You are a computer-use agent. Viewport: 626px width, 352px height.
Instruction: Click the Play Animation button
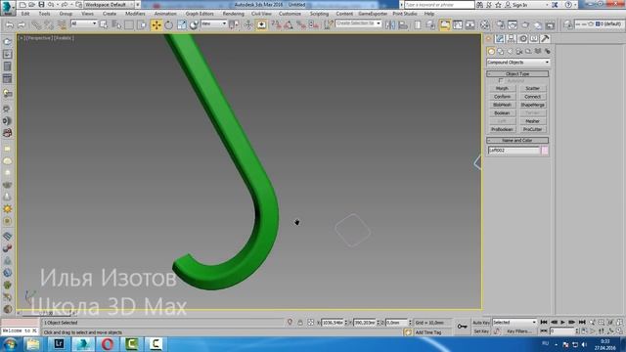tap(563, 322)
